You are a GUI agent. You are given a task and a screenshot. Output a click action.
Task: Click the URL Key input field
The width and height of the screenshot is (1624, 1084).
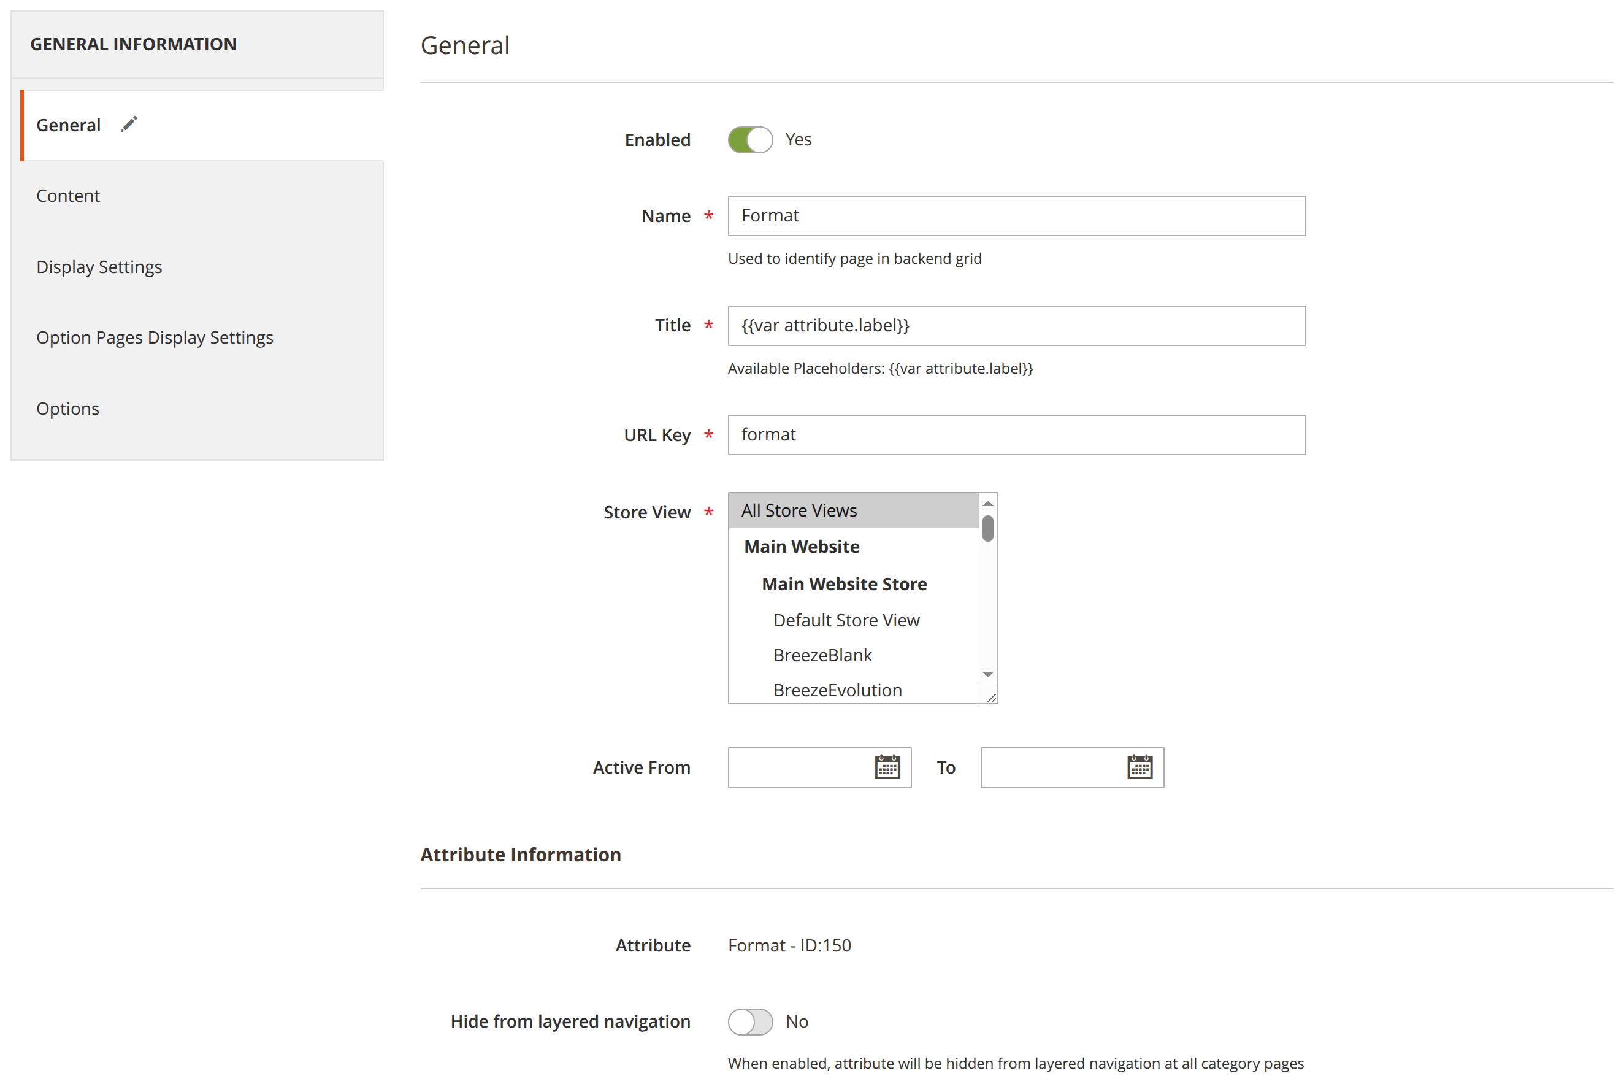coord(1016,435)
